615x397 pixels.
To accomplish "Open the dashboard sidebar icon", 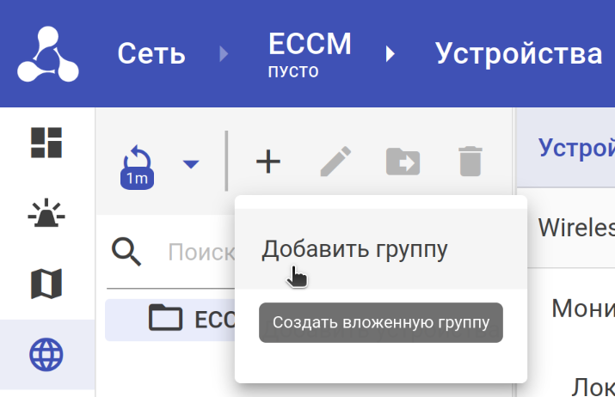I will [47, 143].
